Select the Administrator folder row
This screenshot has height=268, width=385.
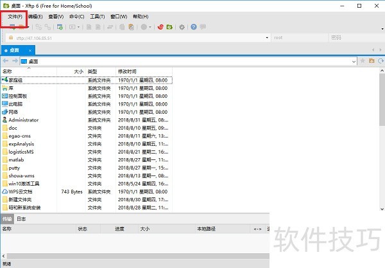point(87,120)
